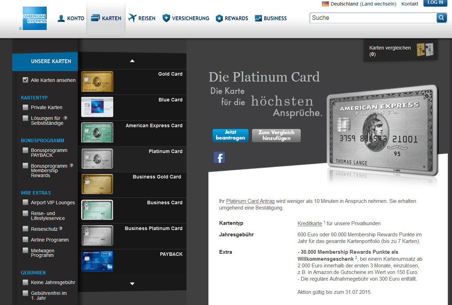Enable Gebührenfrei im 1. Jahr filter

[x=25, y=293]
